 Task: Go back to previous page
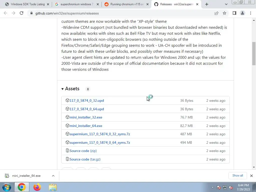(x=5, y=13)
